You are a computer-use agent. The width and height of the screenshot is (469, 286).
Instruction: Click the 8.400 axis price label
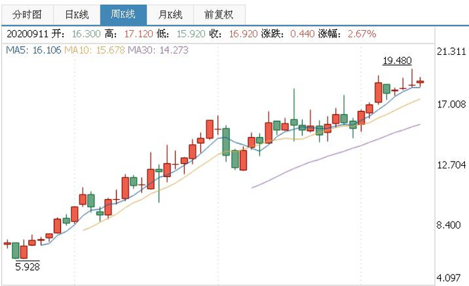click(x=450, y=225)
